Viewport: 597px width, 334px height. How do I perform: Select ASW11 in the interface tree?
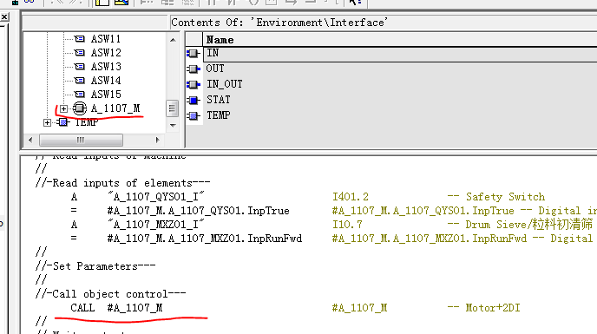click(106, 39)
